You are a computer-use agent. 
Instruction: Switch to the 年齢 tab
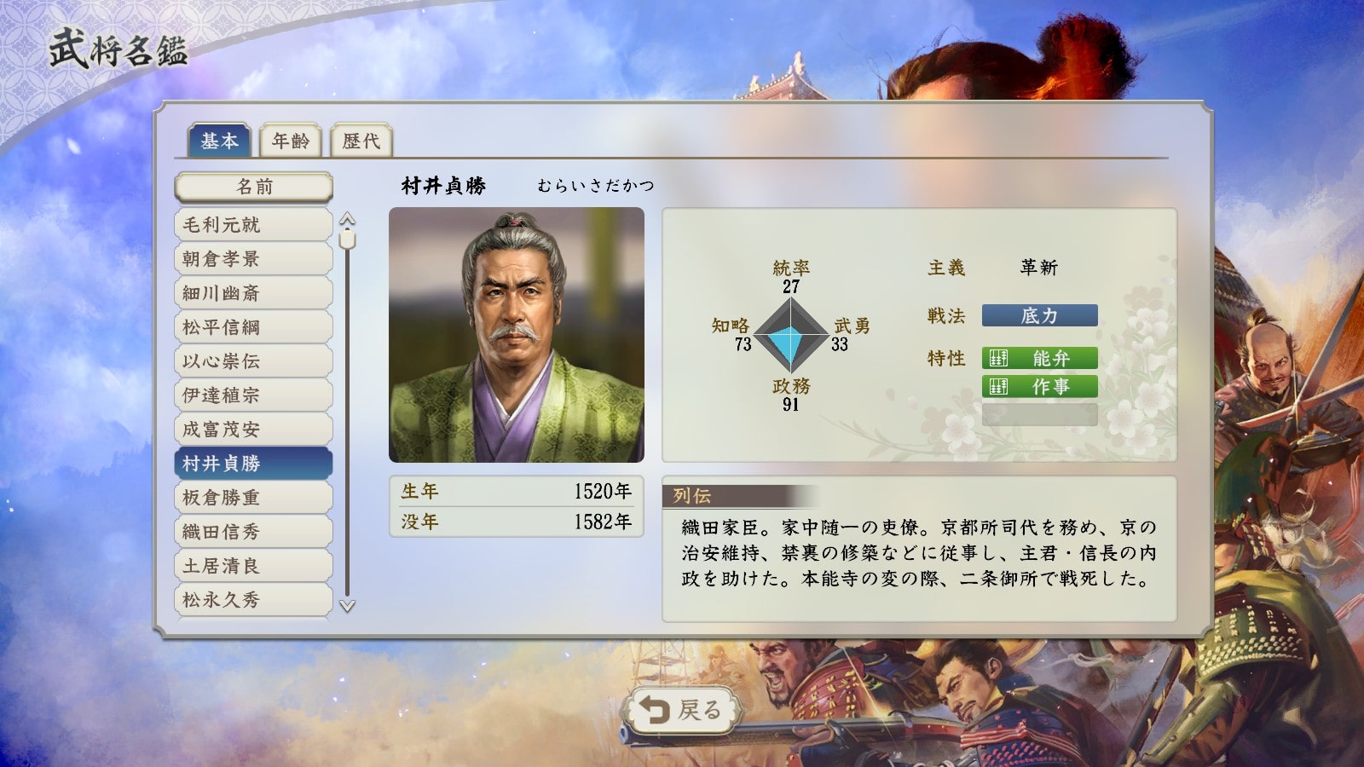pos(291,141)
